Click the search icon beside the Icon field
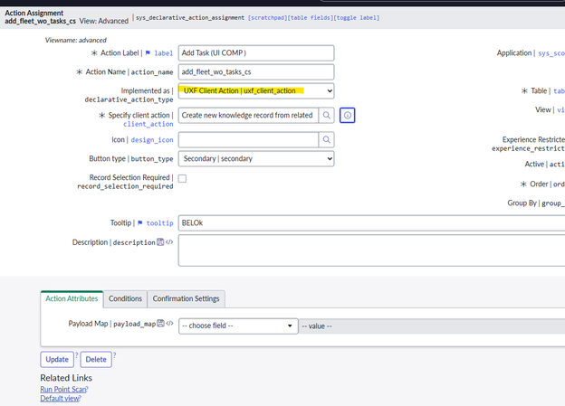 327,139
